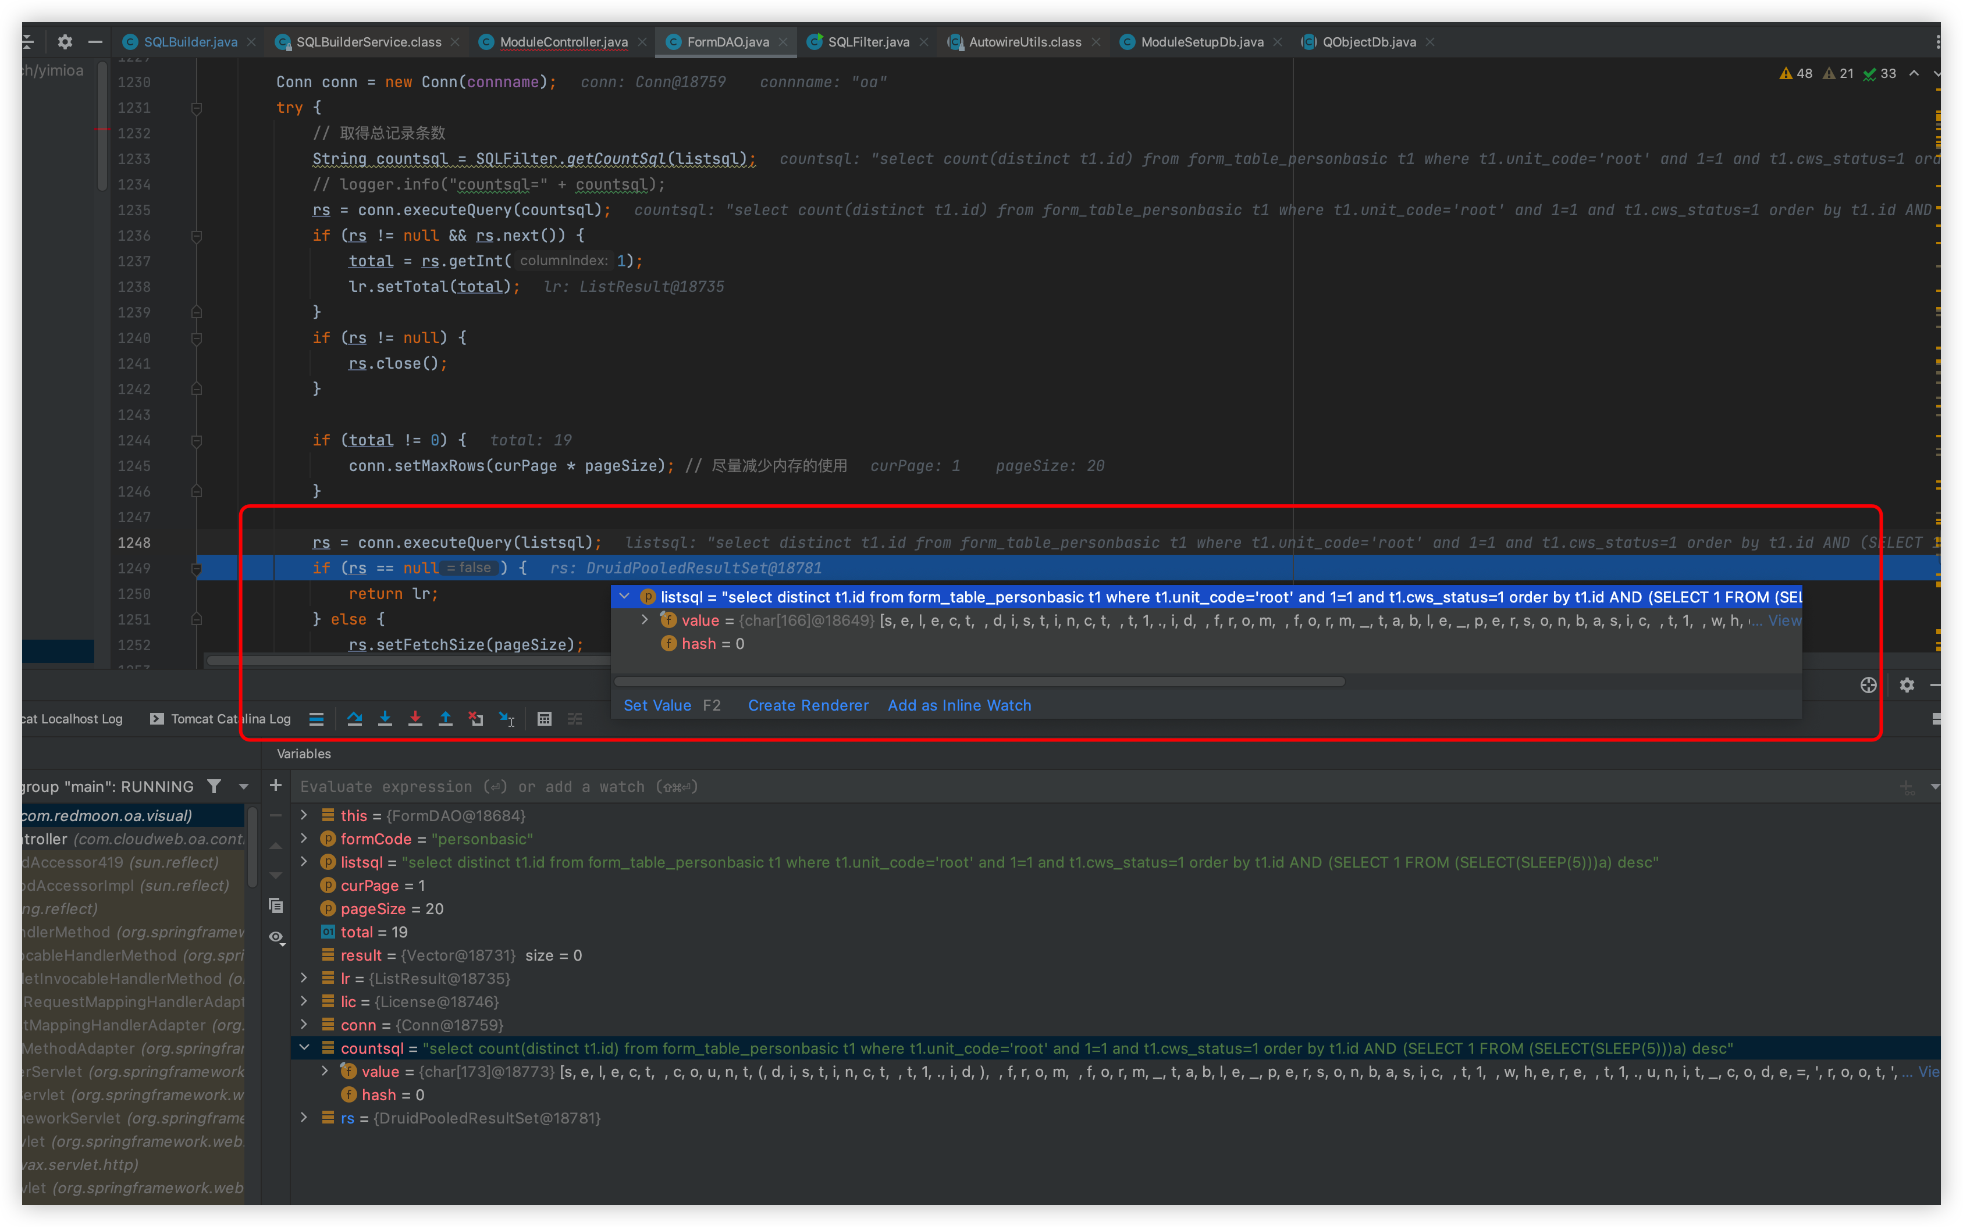Image resolution: width=1963 pixels, height=1227 pixels.
Task: Click the frames filter funnel icon
Action: tap(214, 786)
